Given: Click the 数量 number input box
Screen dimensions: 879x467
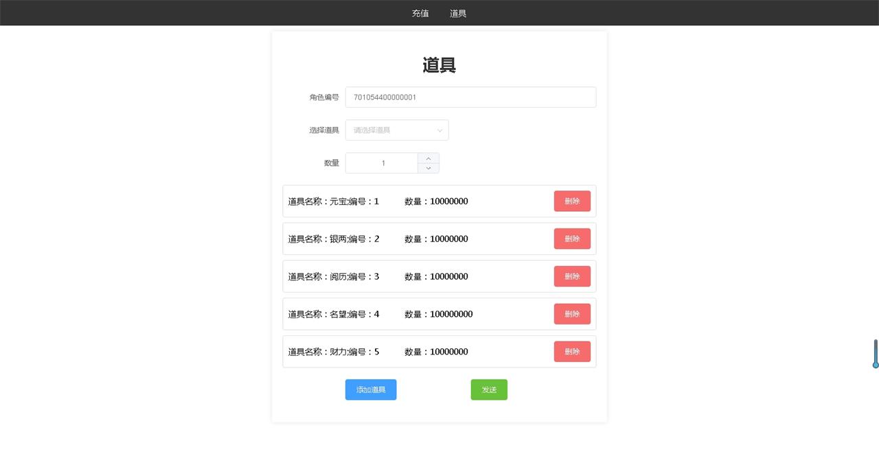Looking at the screenshot, I should tap(383, 163).
